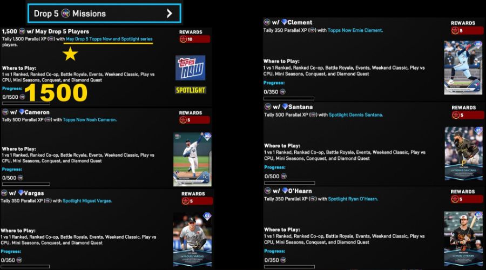486x270 pixels.
Task: Click the Topps Now logo reward image
Action: click(x=190, y=68)
